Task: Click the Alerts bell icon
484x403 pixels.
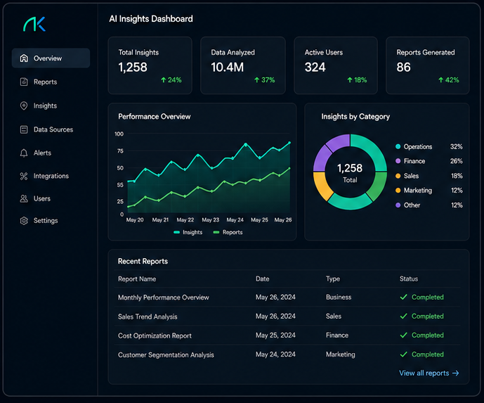Action: click(x=24, y=153)
